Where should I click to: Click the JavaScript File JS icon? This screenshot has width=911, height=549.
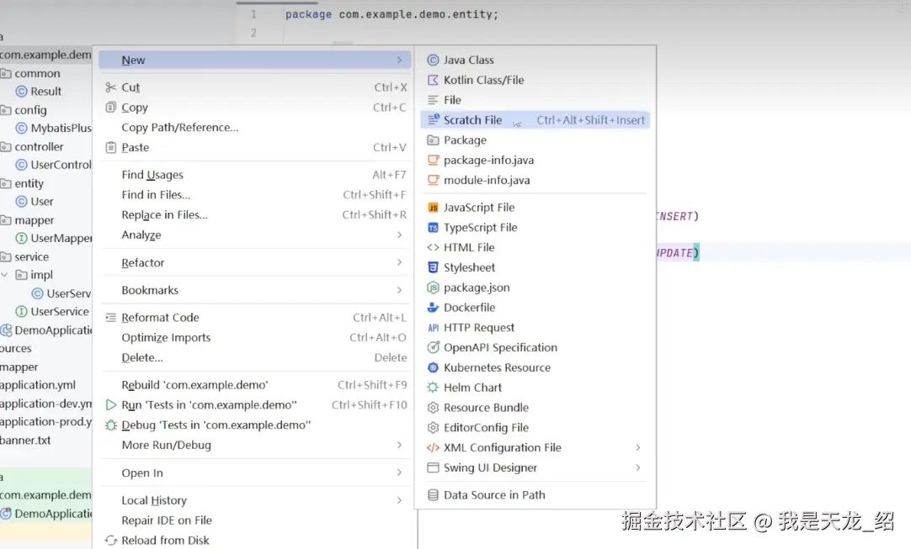click(x=433, y=208)
